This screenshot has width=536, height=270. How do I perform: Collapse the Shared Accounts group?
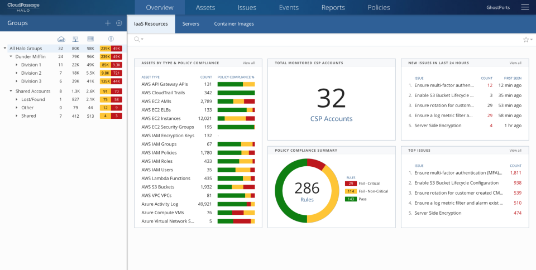point(11,91)
